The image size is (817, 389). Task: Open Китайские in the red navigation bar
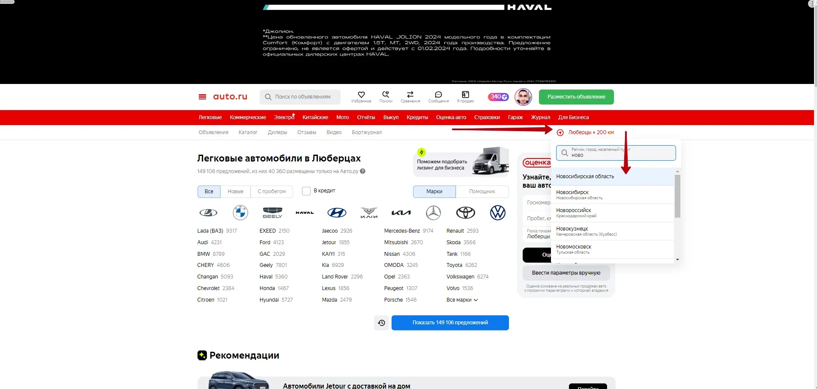315,117
